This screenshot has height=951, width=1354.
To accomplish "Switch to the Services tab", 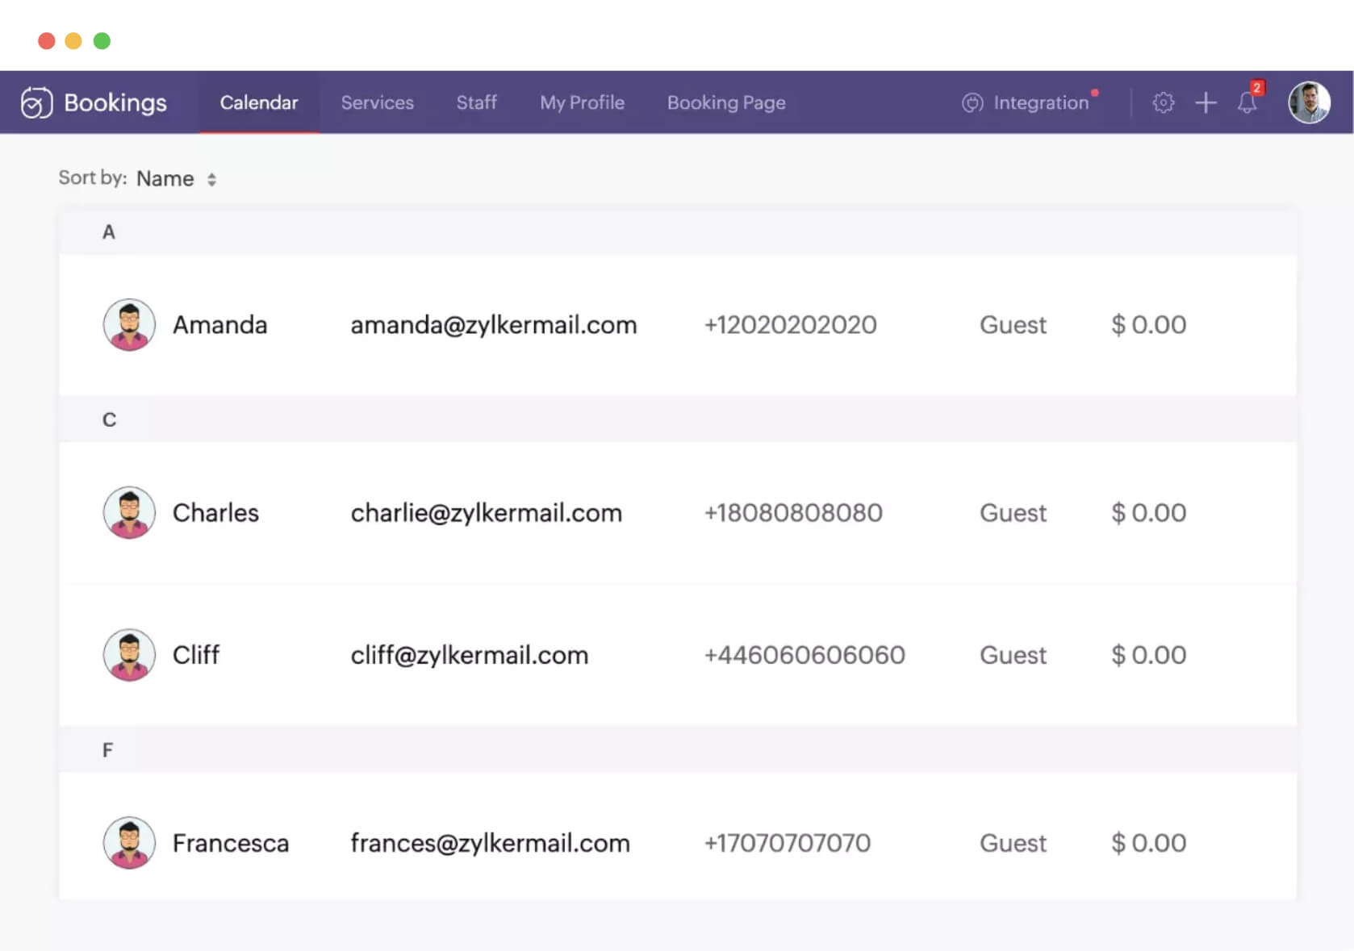I will (x=377, y=102).
